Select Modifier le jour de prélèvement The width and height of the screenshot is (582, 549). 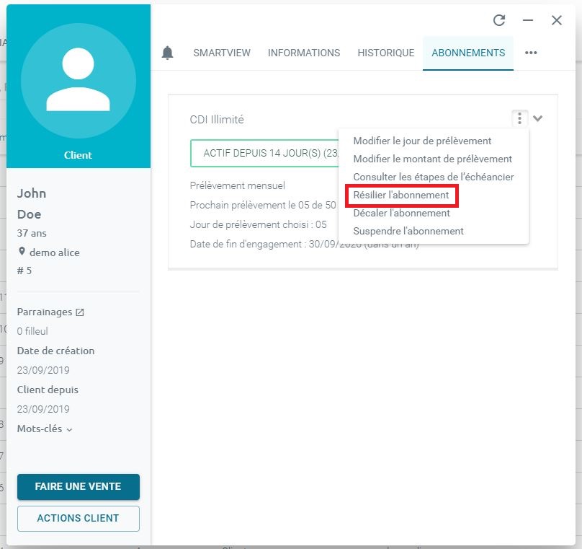tap(422, 141)
